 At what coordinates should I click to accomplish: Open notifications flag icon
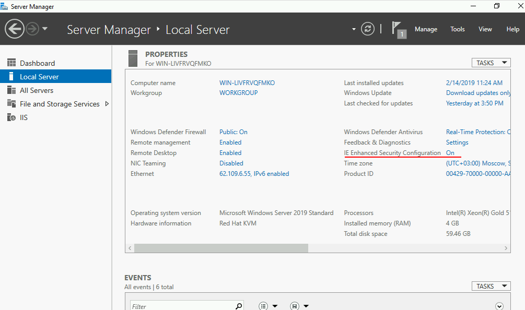tap(399, 30)
